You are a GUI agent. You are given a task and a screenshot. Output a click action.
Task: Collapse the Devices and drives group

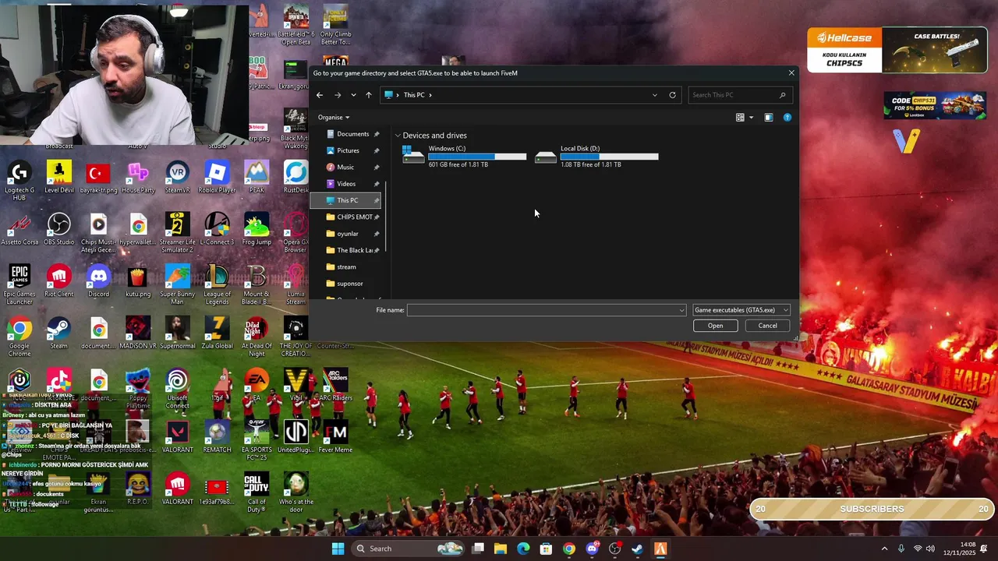pos(398,136)
